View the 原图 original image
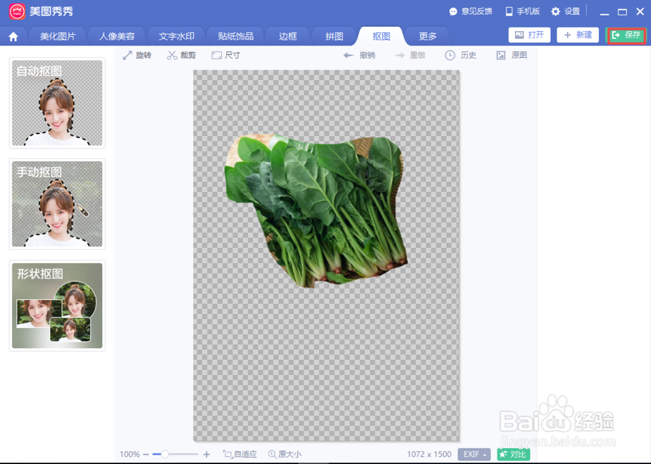The image size is (651, 464). 511,55
